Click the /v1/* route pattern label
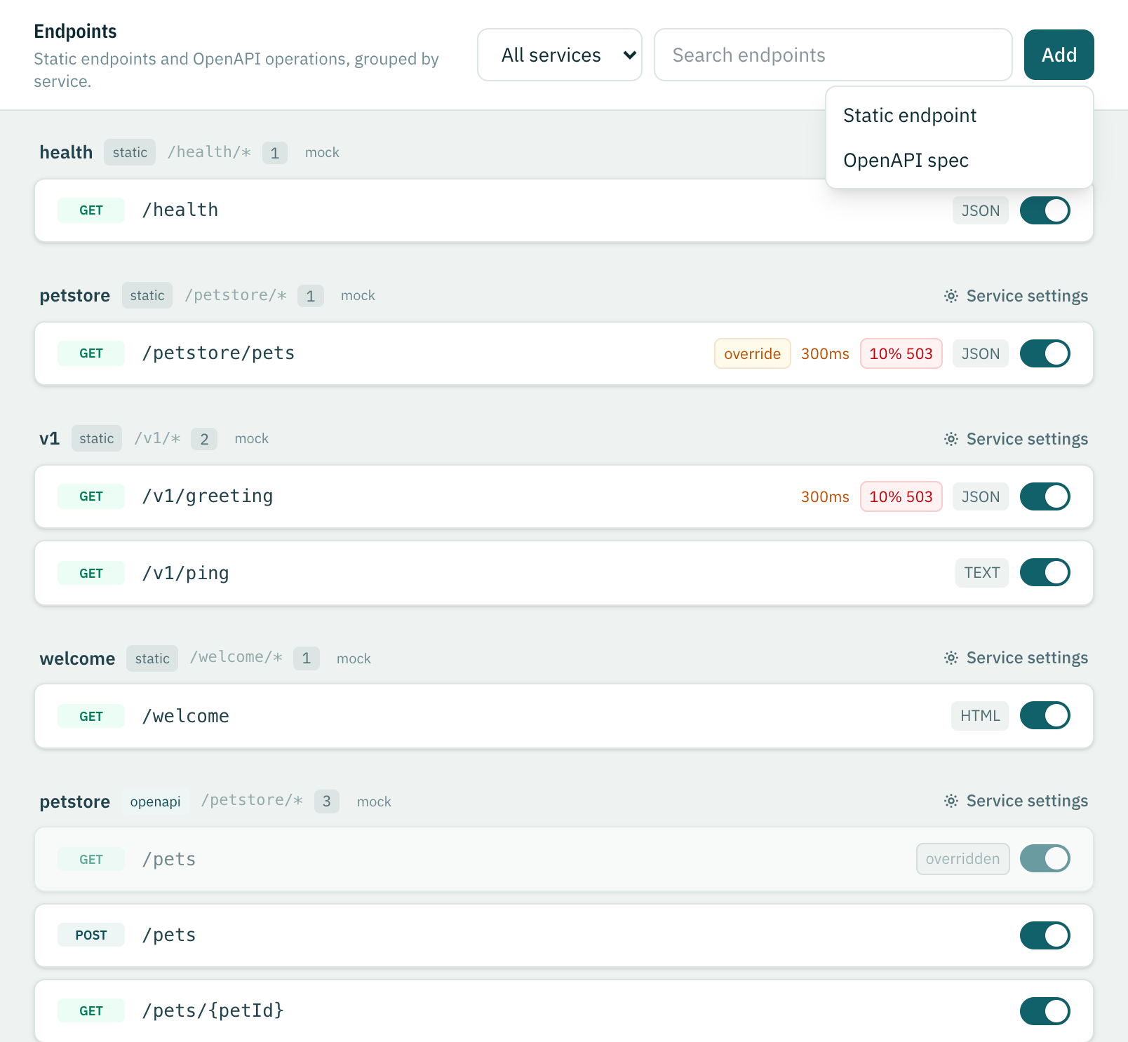 [x=157, y=438]
